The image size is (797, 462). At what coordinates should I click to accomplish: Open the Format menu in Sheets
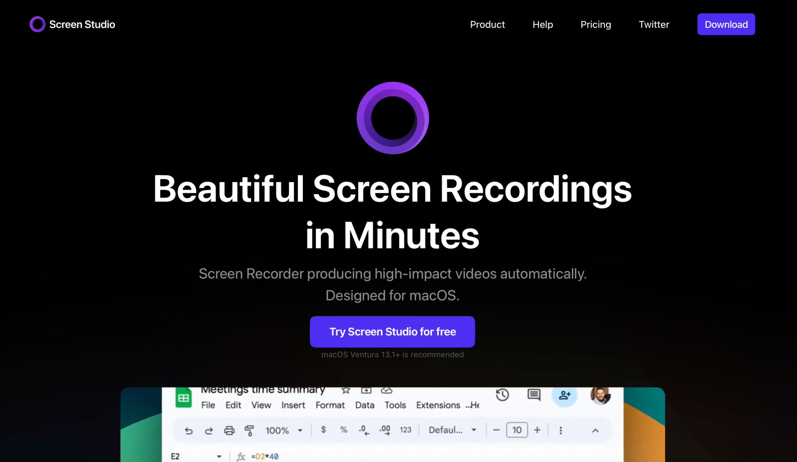click(330, 405)
